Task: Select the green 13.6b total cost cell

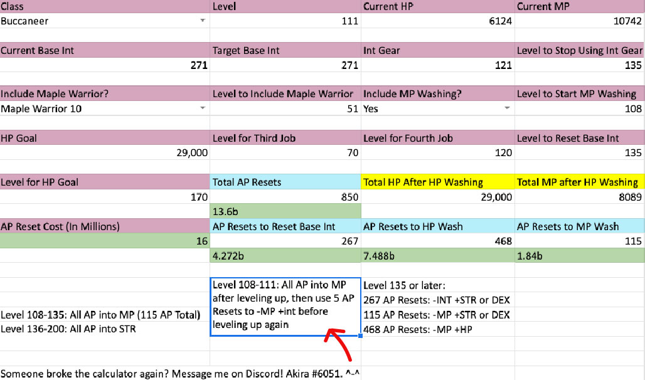Action: [286, 211]
